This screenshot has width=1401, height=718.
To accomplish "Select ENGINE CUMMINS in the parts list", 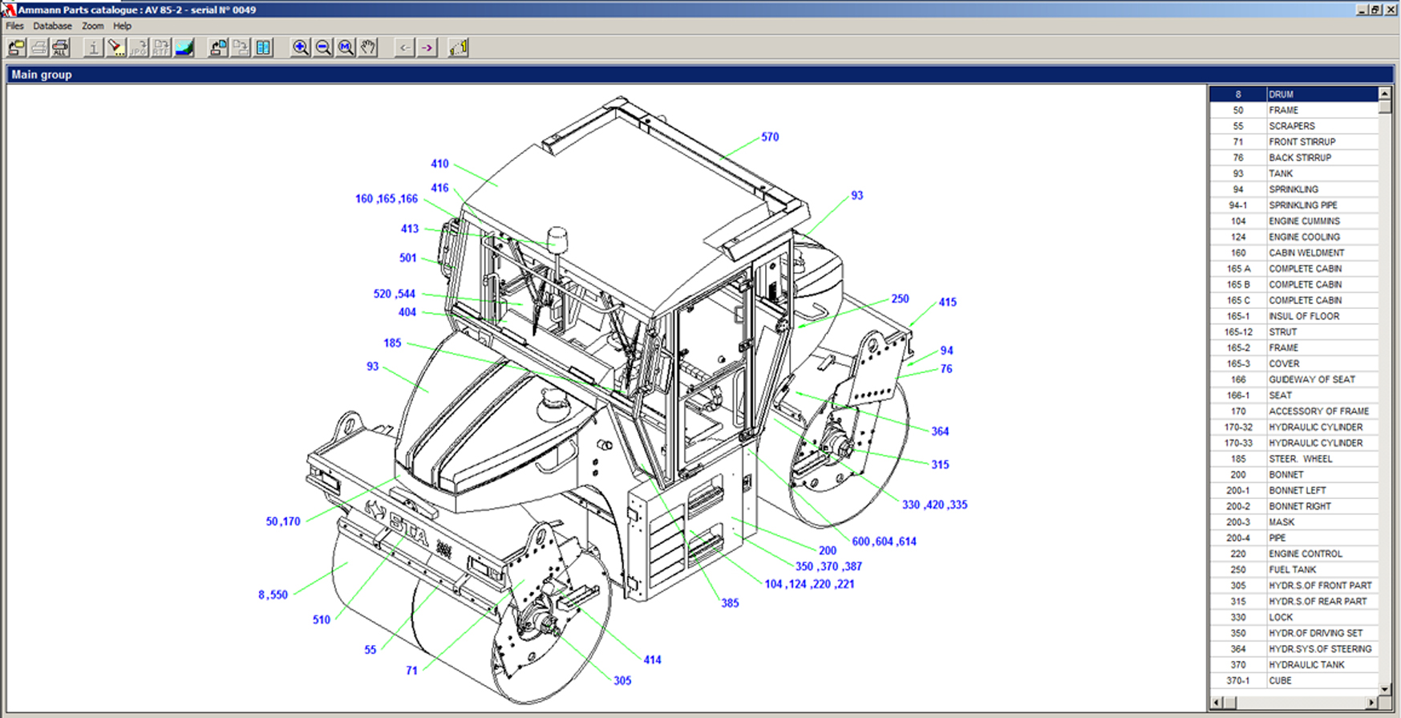I will [x=1304, y=221].
